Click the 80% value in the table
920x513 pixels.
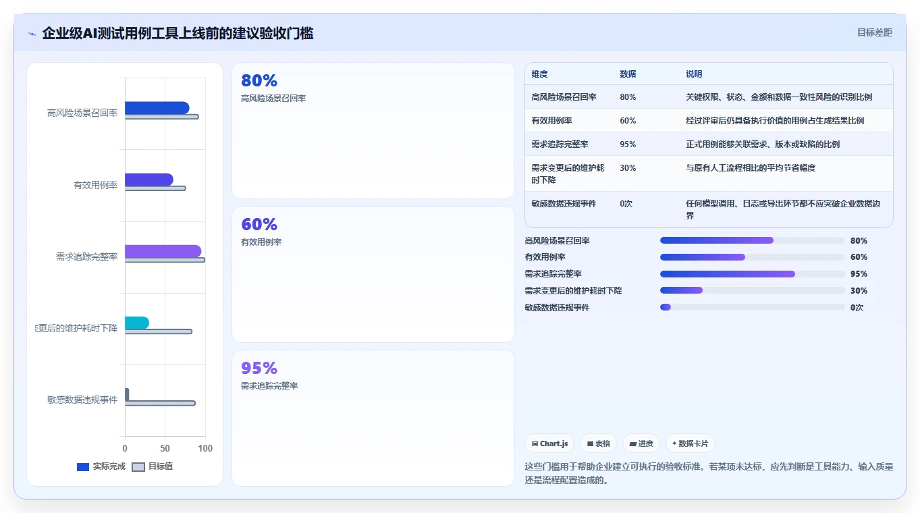628,97
